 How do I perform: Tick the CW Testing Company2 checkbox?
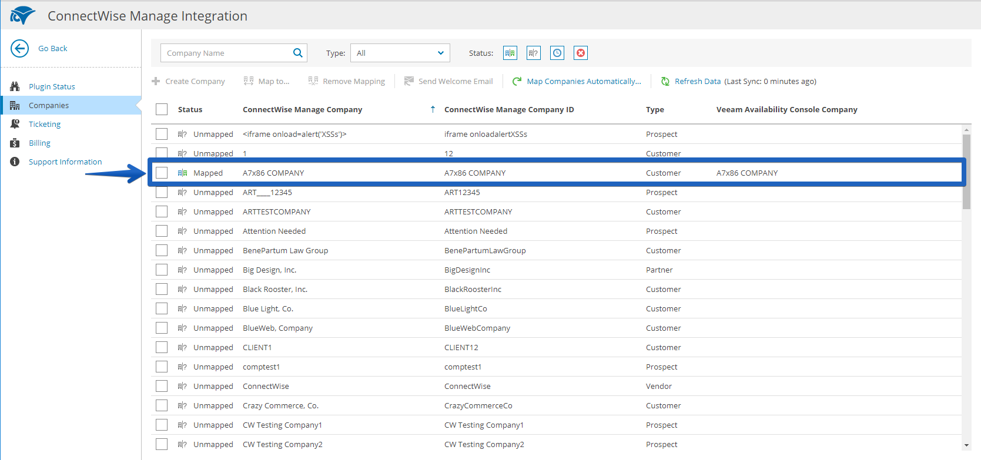(162, 444)
